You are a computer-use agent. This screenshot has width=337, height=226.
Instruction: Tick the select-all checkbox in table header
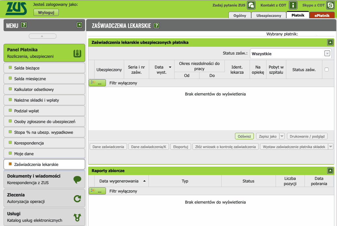click(x=327, y=69)
